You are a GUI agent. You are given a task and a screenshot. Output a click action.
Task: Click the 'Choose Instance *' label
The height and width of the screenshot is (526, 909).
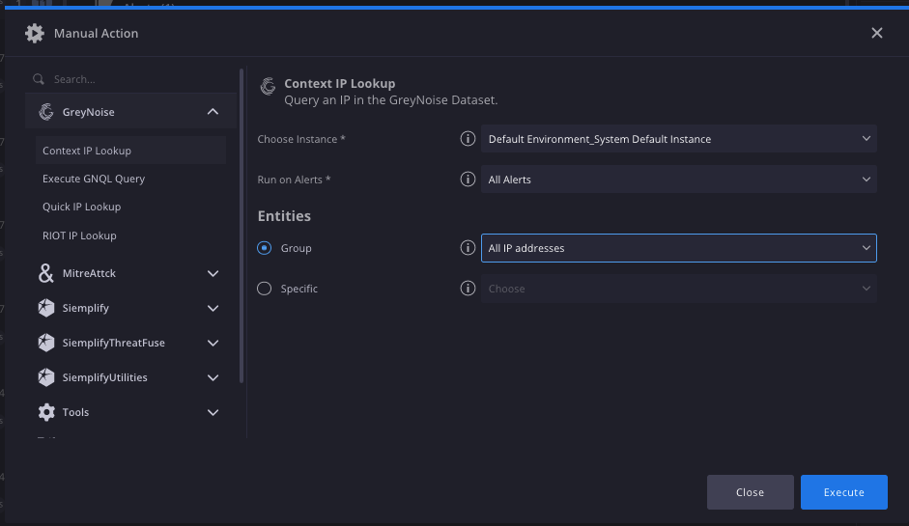[301, 139]
